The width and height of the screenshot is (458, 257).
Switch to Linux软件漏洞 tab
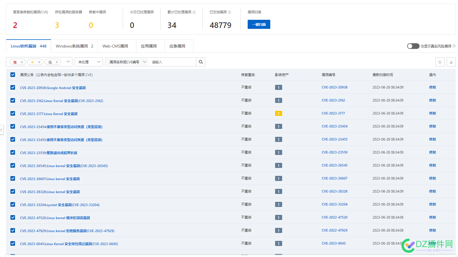click(29, 46)
